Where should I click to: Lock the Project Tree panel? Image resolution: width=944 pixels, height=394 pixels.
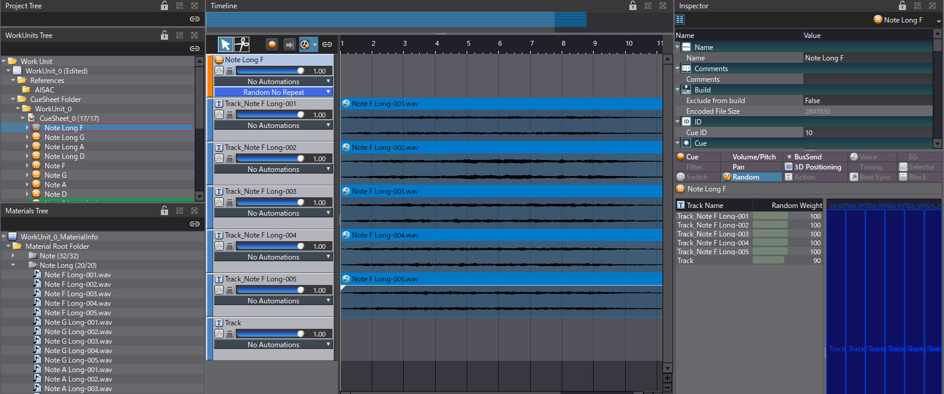coord(164,5)
